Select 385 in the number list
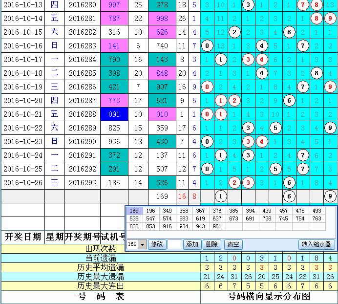338x304 pixels. 233,211
